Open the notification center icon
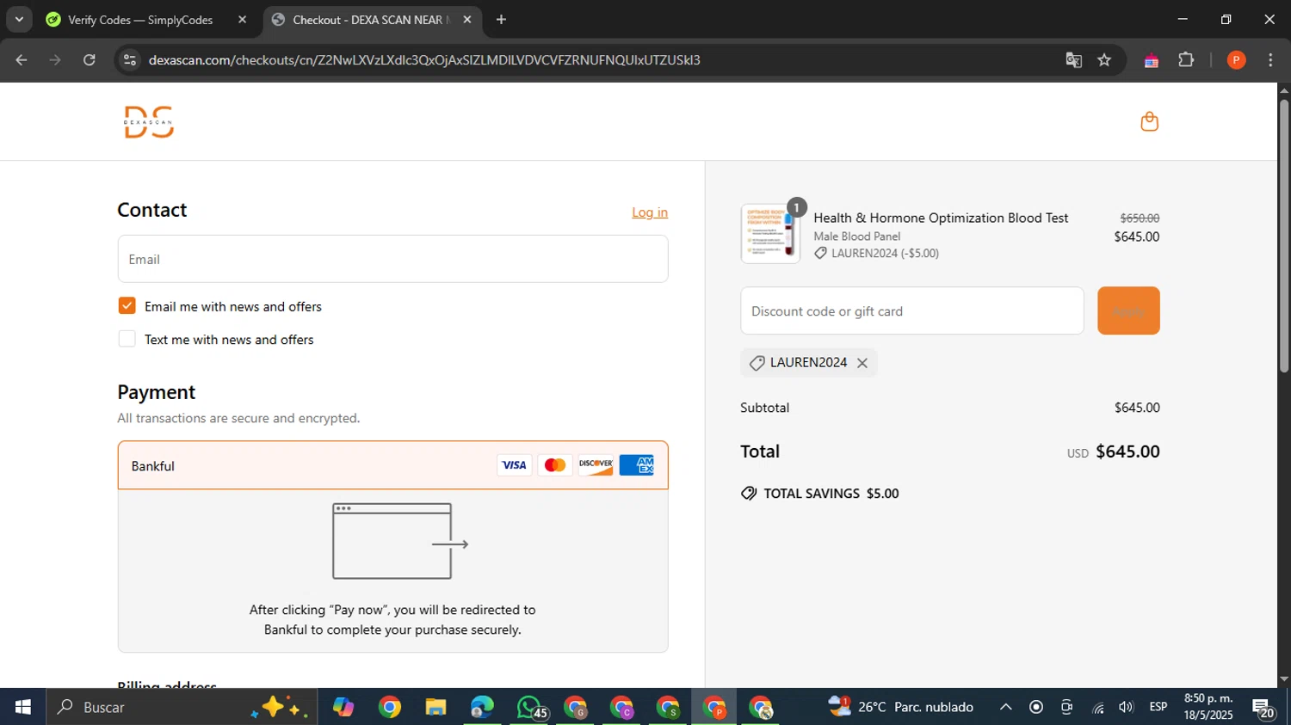 point(1263,708)
